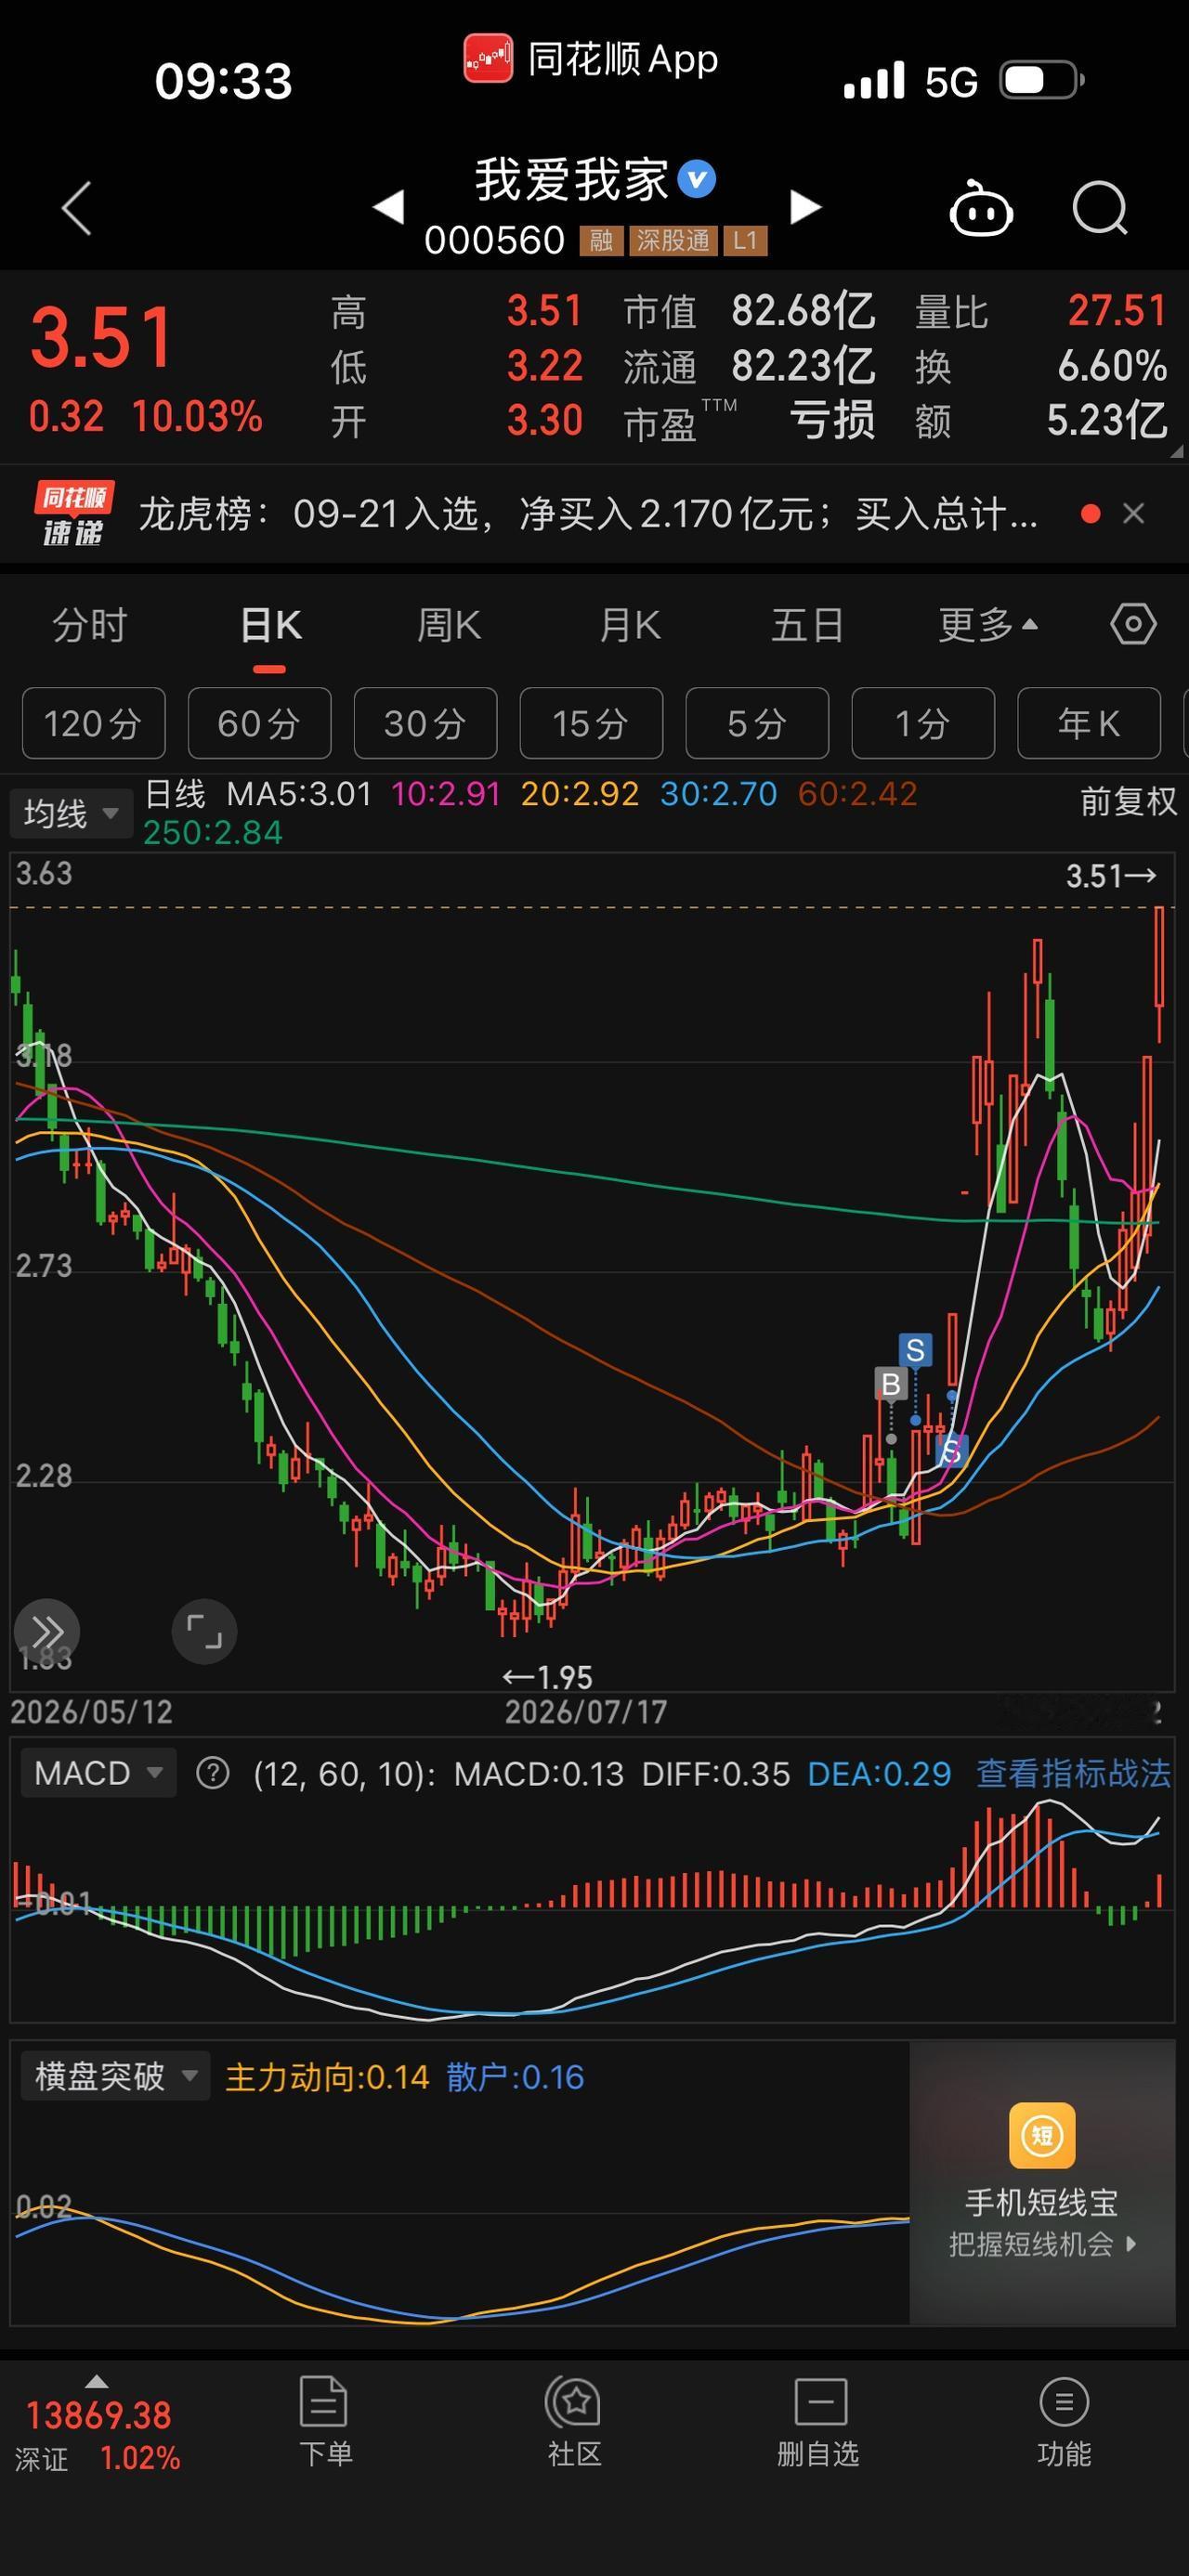Tap the upper S sell marker on chart

(915, 1350)
